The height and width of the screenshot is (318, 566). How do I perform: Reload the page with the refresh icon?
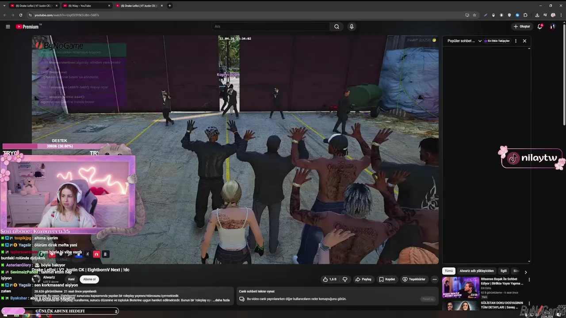(x=21, y=15)
